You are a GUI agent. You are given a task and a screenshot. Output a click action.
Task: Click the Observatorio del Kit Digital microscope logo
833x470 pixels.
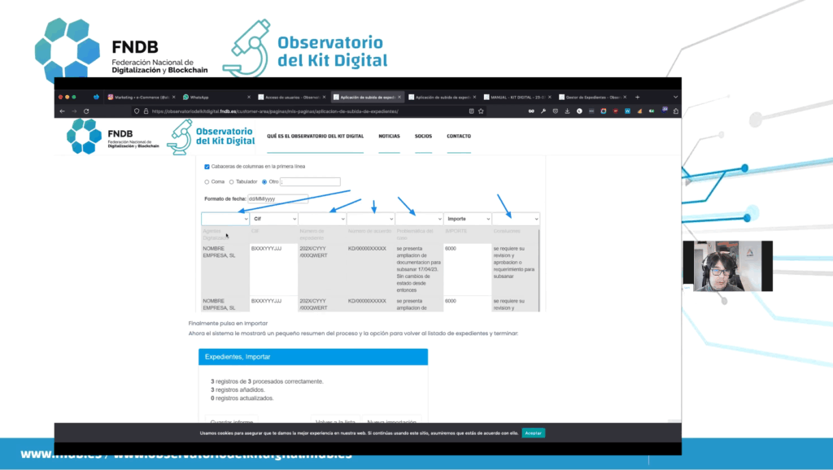(180, 137)
